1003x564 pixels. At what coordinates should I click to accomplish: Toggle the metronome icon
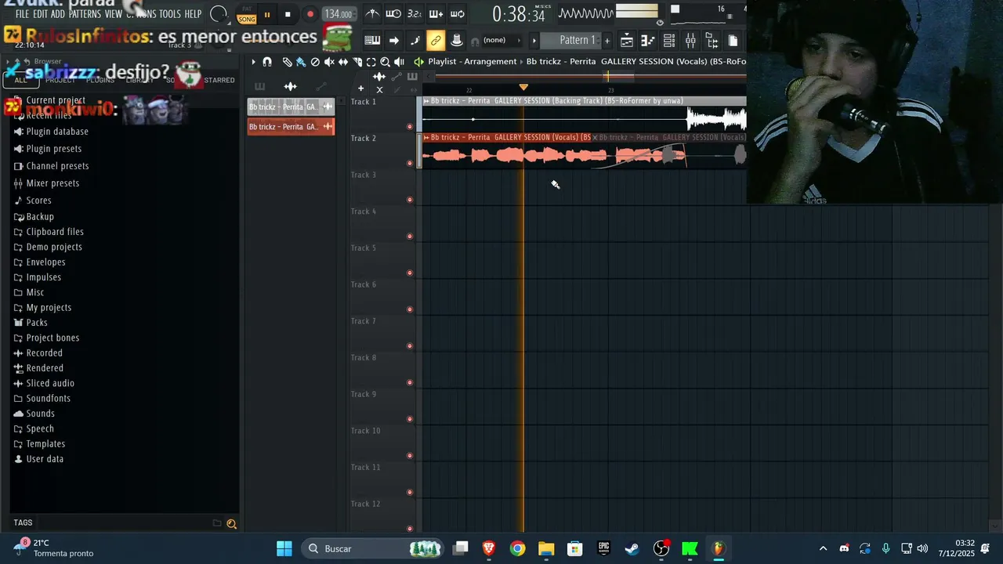(x=372, y=14)
